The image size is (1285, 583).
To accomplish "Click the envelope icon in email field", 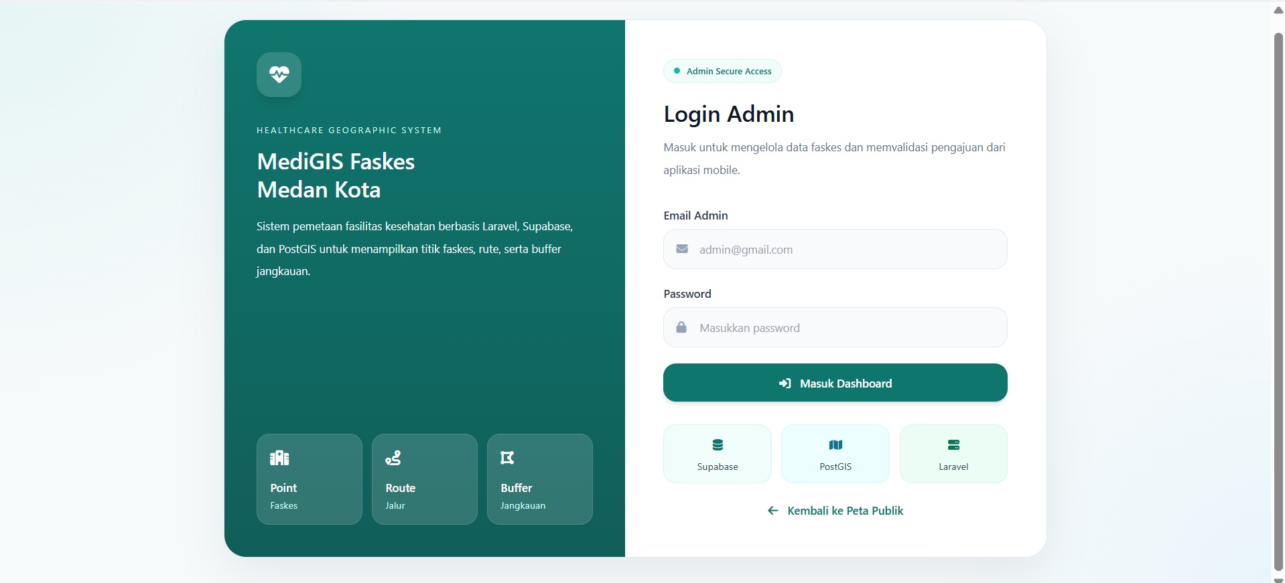I will click(x=682, y=249).
